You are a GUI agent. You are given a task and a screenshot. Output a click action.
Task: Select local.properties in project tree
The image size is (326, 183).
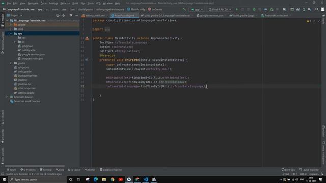pos(26,88)
